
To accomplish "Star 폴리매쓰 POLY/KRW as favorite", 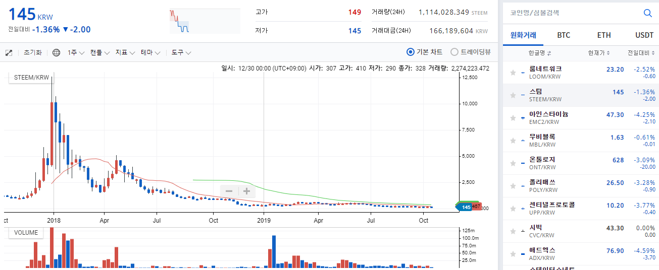I will tap(513, 186).
